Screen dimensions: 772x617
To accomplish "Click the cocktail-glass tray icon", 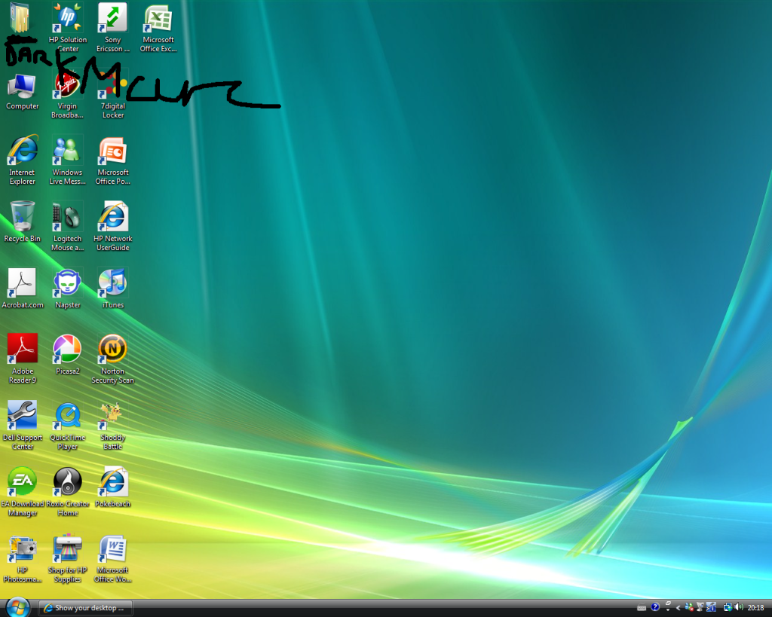I will pyautogui.click(x=700, y=608).
